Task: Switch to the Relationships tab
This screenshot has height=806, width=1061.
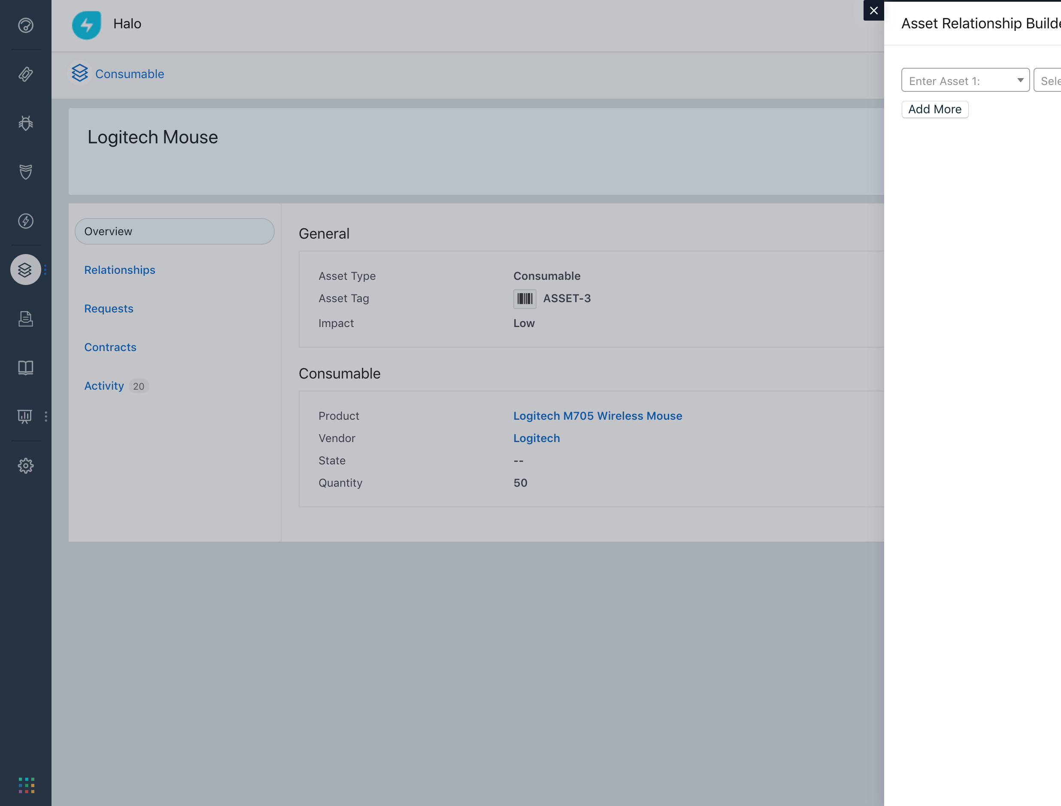Action: click(x=119, y=270)
